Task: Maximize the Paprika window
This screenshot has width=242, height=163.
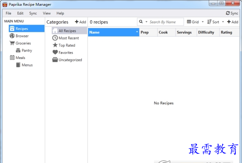Action: [x=221, y=3]
